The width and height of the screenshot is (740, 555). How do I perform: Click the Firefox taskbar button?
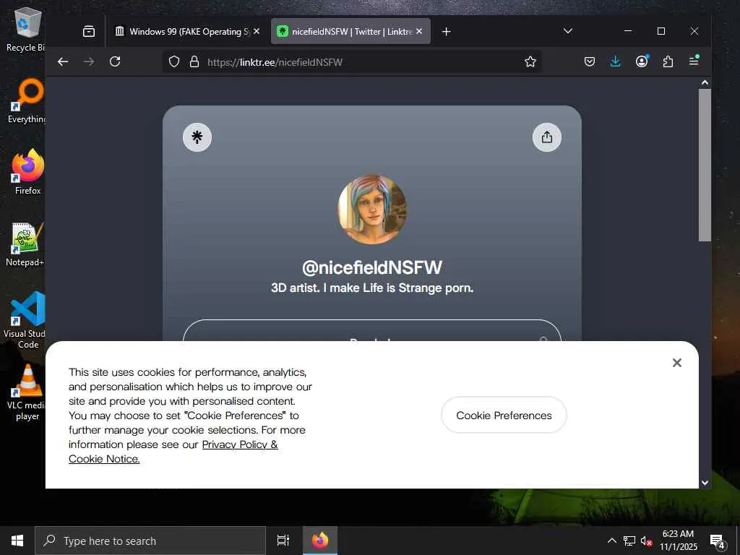320,541
